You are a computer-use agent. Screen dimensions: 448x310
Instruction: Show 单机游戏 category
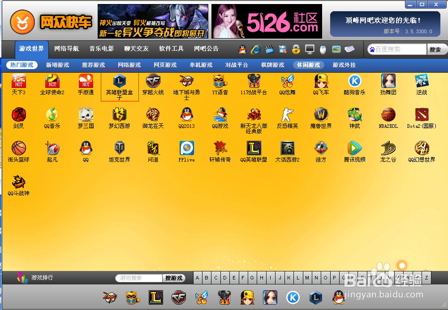201,65
